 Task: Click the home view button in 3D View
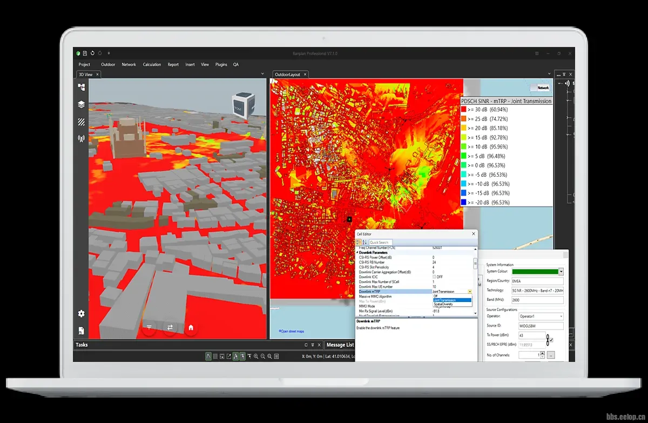click(x=191, y=327)
